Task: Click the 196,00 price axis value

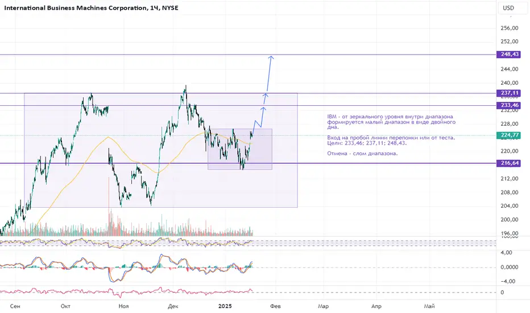Action: pyautogui.click(x=510, y=233)
